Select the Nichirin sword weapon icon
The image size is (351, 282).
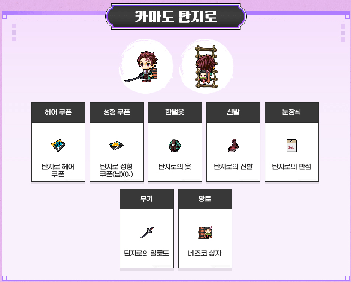tap(147, 232)
